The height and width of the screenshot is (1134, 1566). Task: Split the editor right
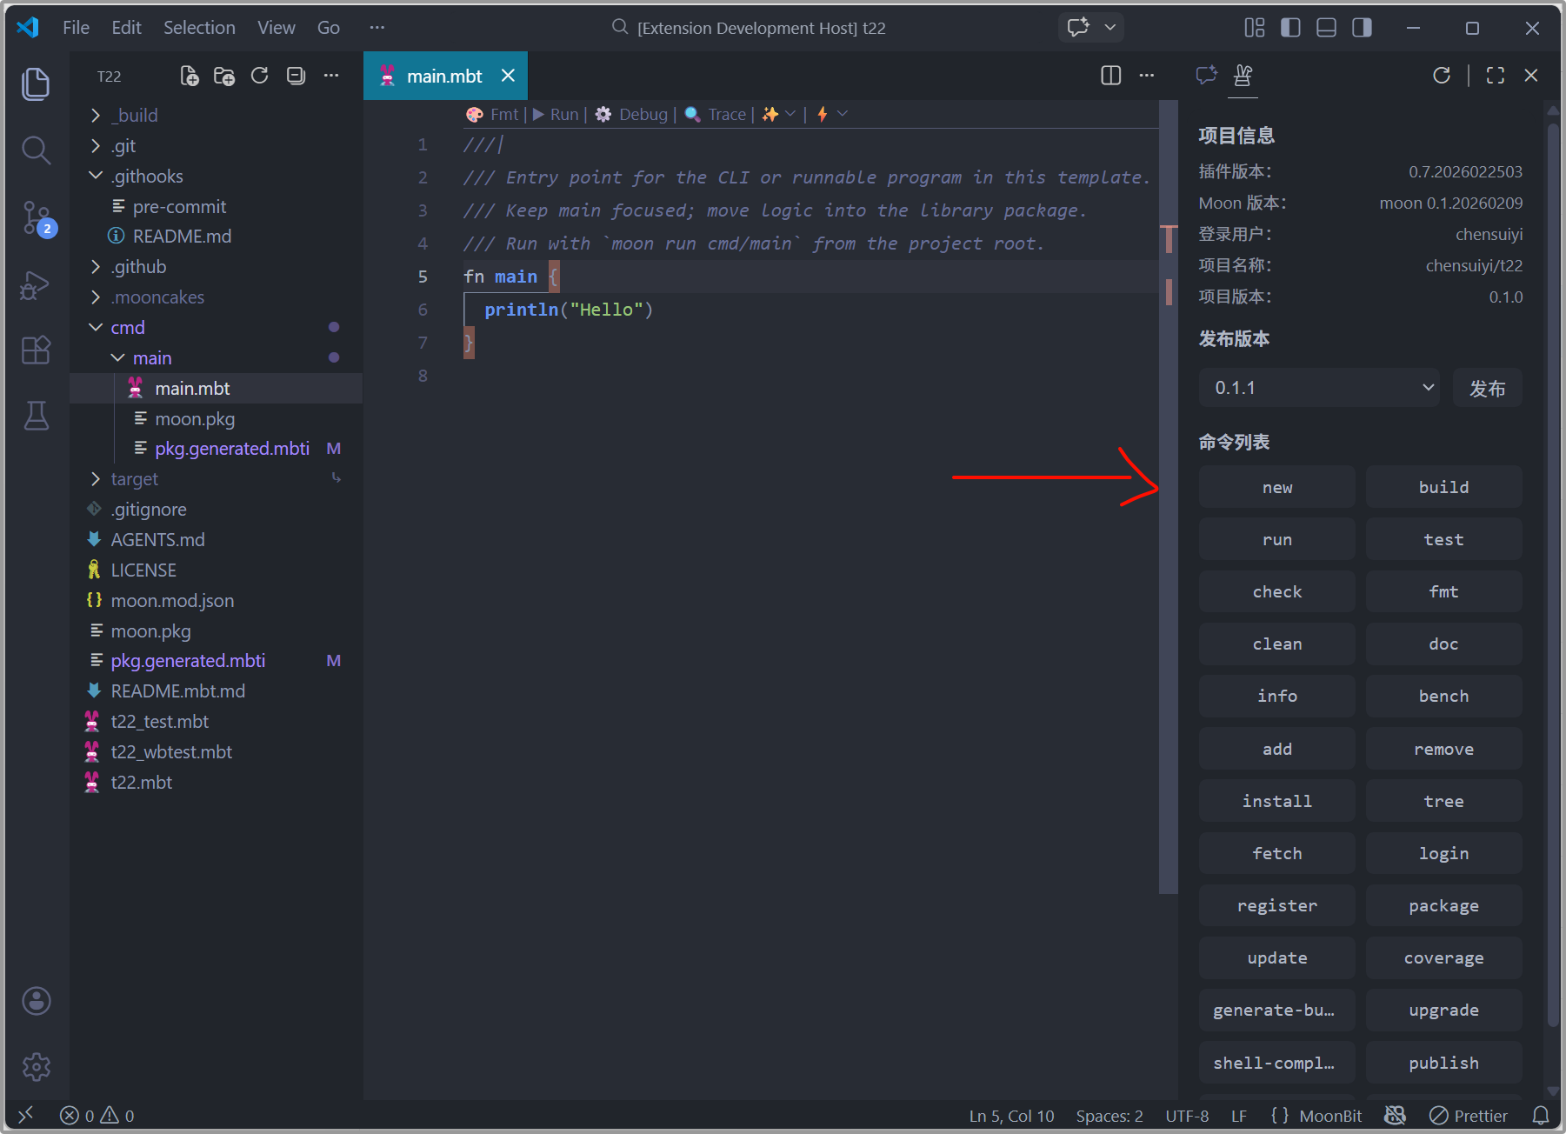pos(1110,76)
